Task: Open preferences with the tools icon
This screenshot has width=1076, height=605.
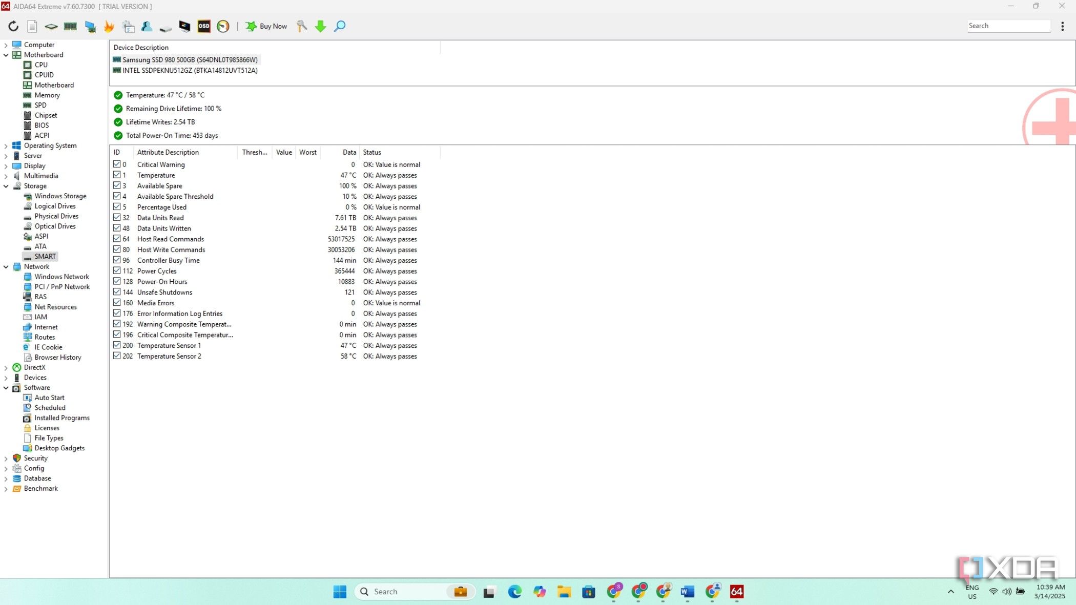Action: click(x=302, y=26)
